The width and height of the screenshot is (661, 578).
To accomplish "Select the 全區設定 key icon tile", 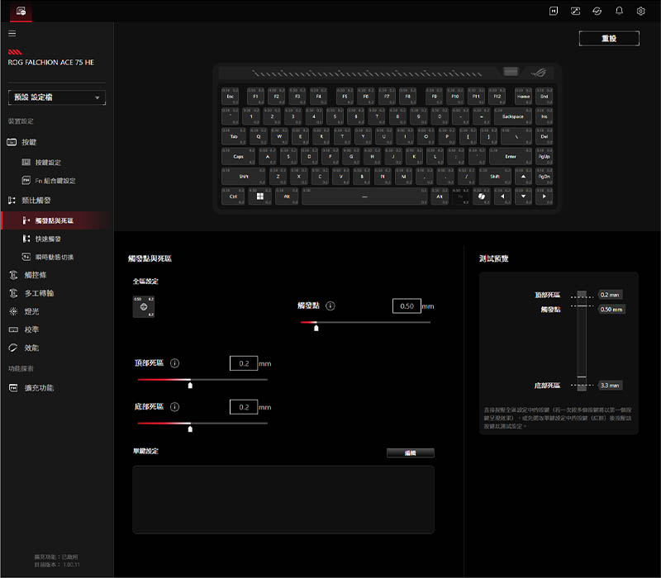I will coord(144,306).
